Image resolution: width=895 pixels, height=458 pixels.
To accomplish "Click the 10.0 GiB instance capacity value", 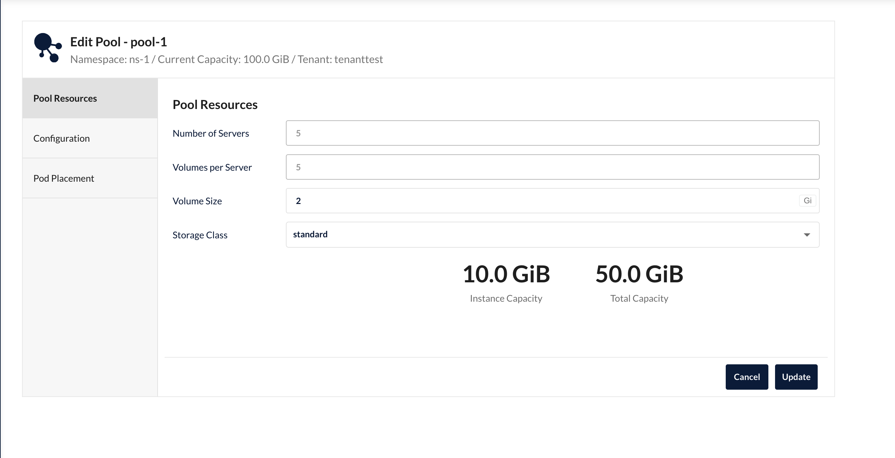I will pyautogui.click(x=506, y=274).
